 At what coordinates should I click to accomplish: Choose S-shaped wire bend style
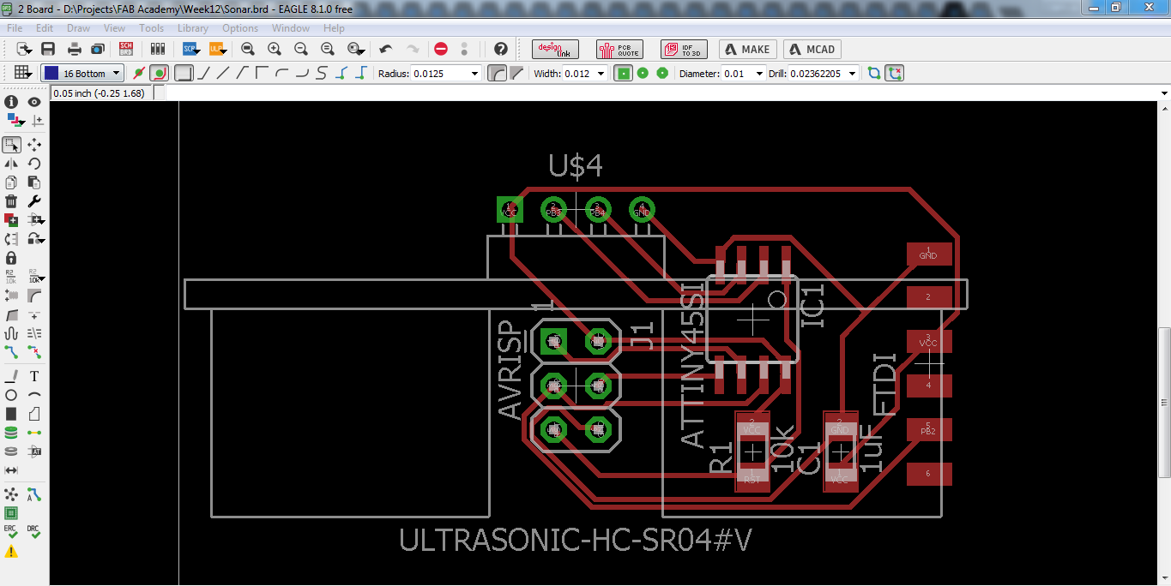tap(321, 73)
